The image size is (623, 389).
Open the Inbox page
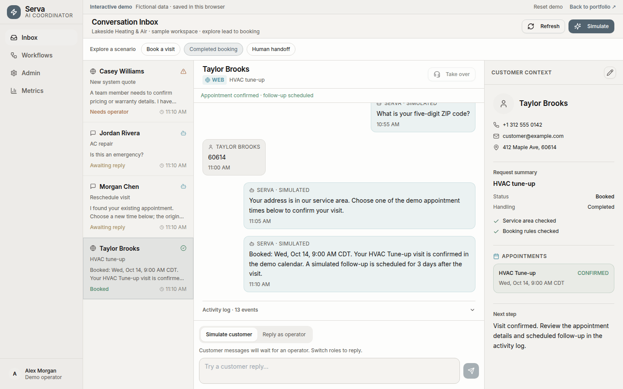42,38
